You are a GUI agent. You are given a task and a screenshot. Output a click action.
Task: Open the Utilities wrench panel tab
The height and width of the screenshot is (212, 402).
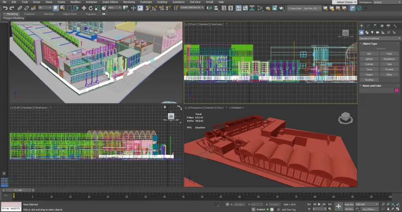coord(395,26)
